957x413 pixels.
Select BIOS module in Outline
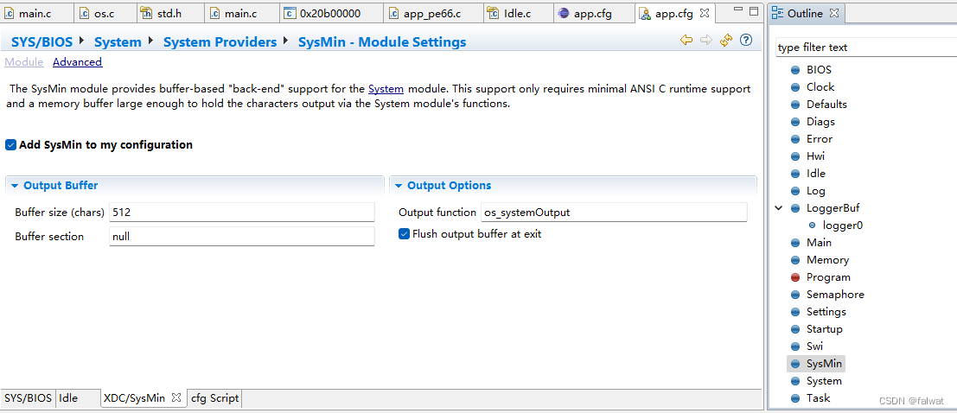(819, 70)
